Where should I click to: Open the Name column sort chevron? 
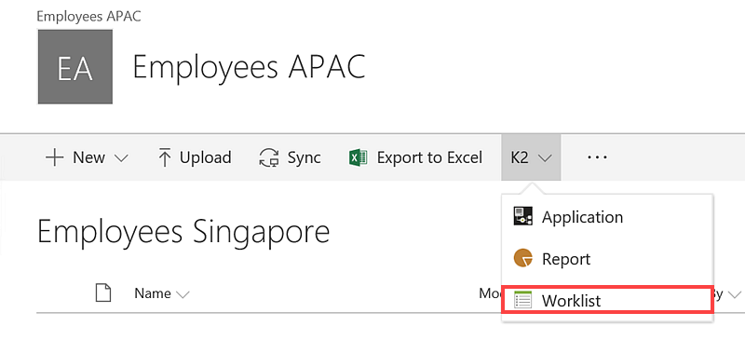[183, 295]
